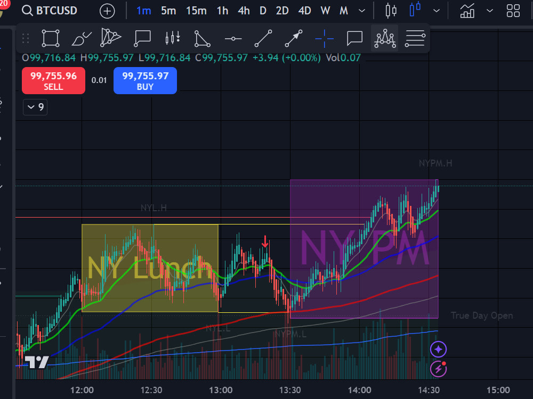Click the Vol 0.07 readout
The height and width of the screenshot is (399, 533).
pyautogui.click(x=343, y=57)
